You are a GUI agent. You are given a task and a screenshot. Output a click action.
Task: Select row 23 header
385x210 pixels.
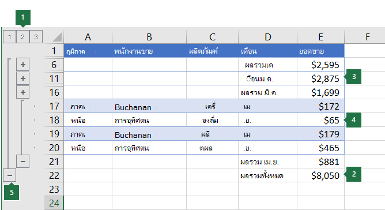point(54,189)
